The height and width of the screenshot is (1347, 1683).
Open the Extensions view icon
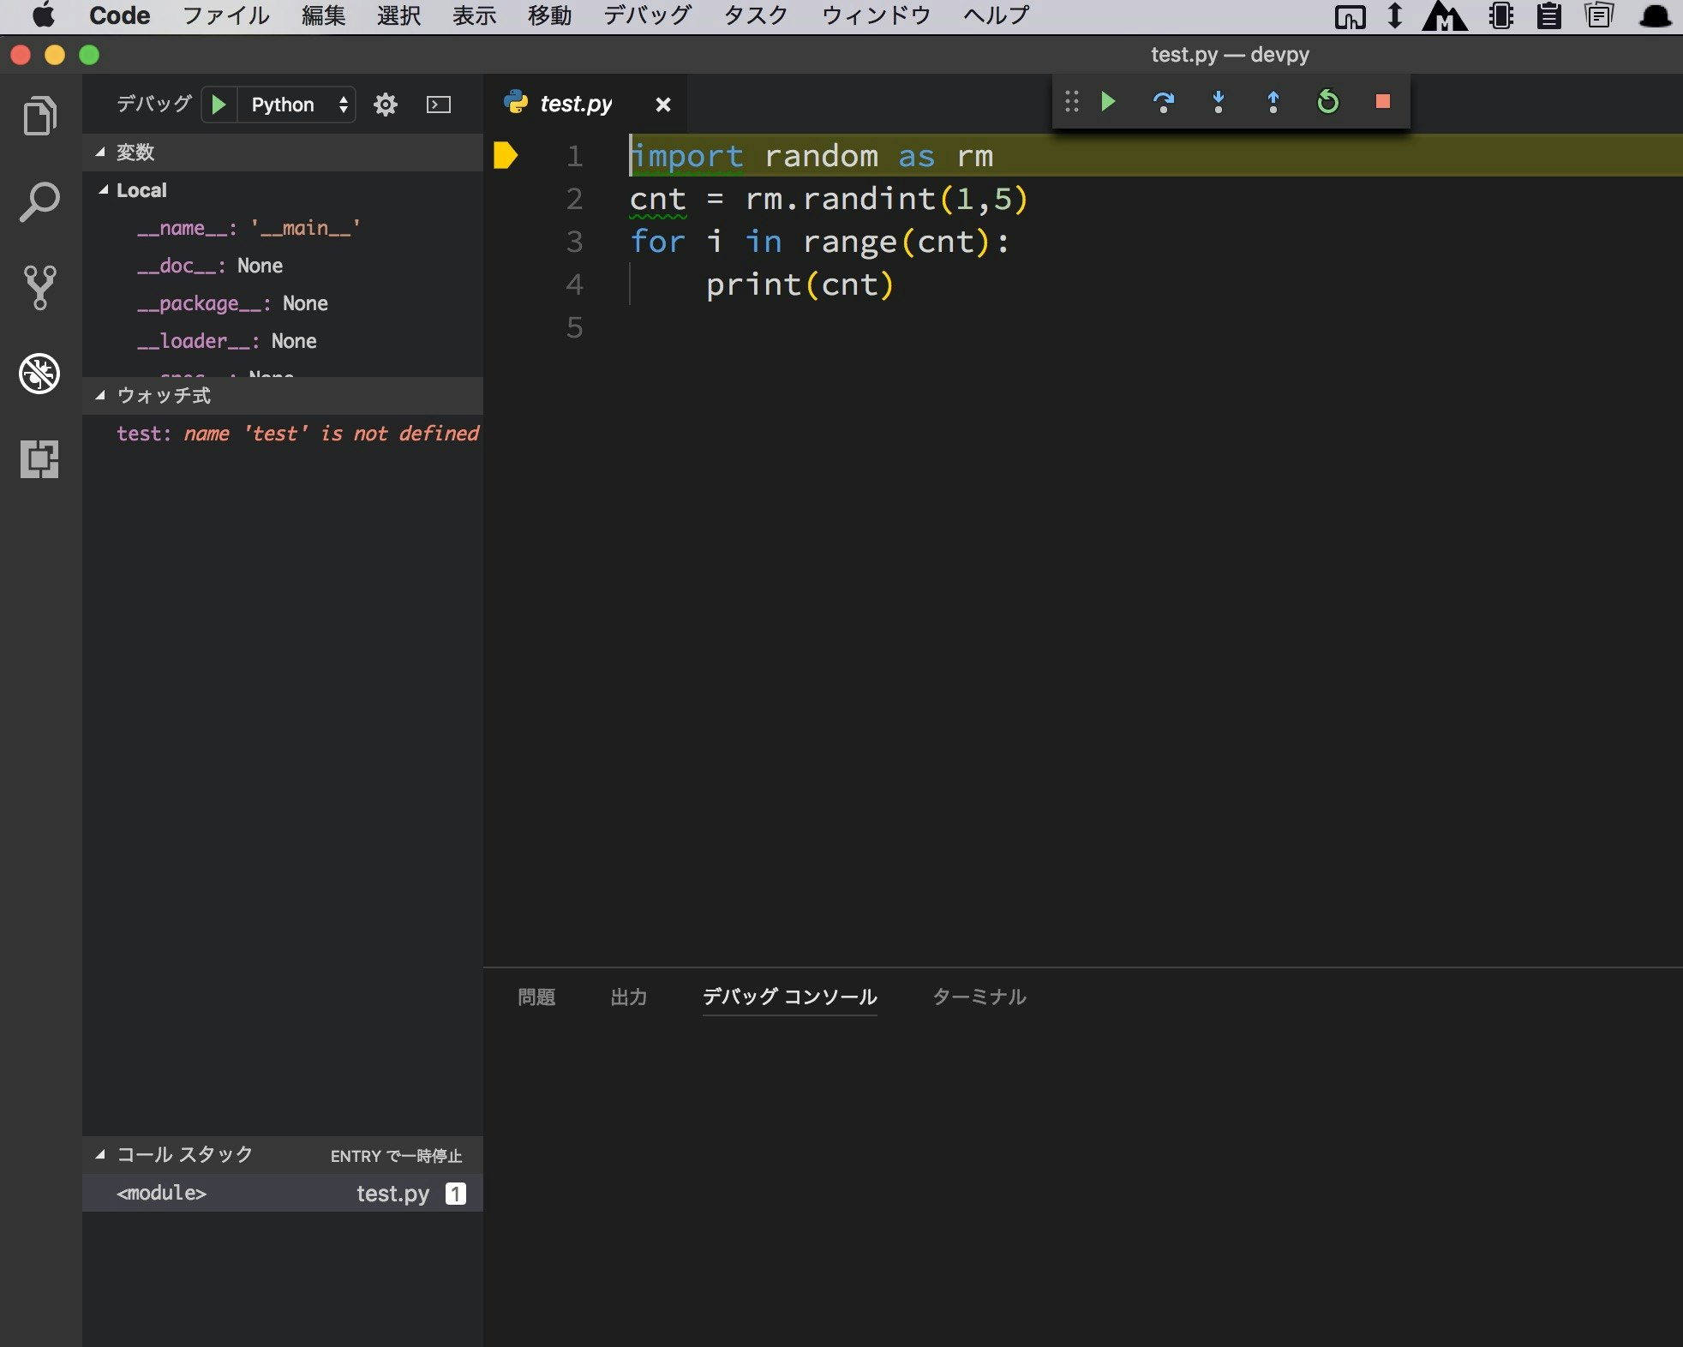click(39, 459)
